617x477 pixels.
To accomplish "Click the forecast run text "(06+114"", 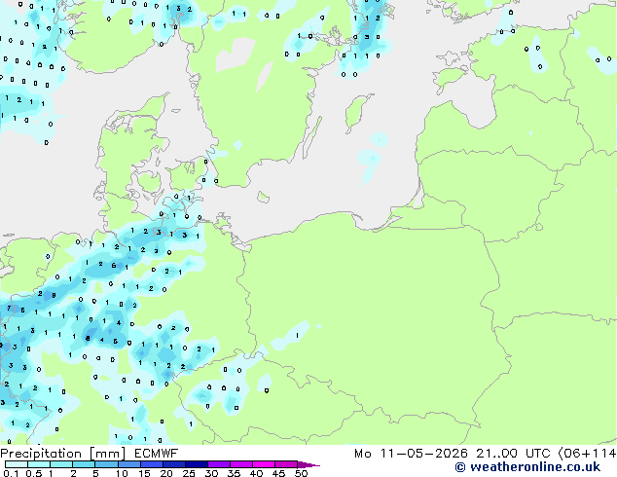I will pos(587,454).
